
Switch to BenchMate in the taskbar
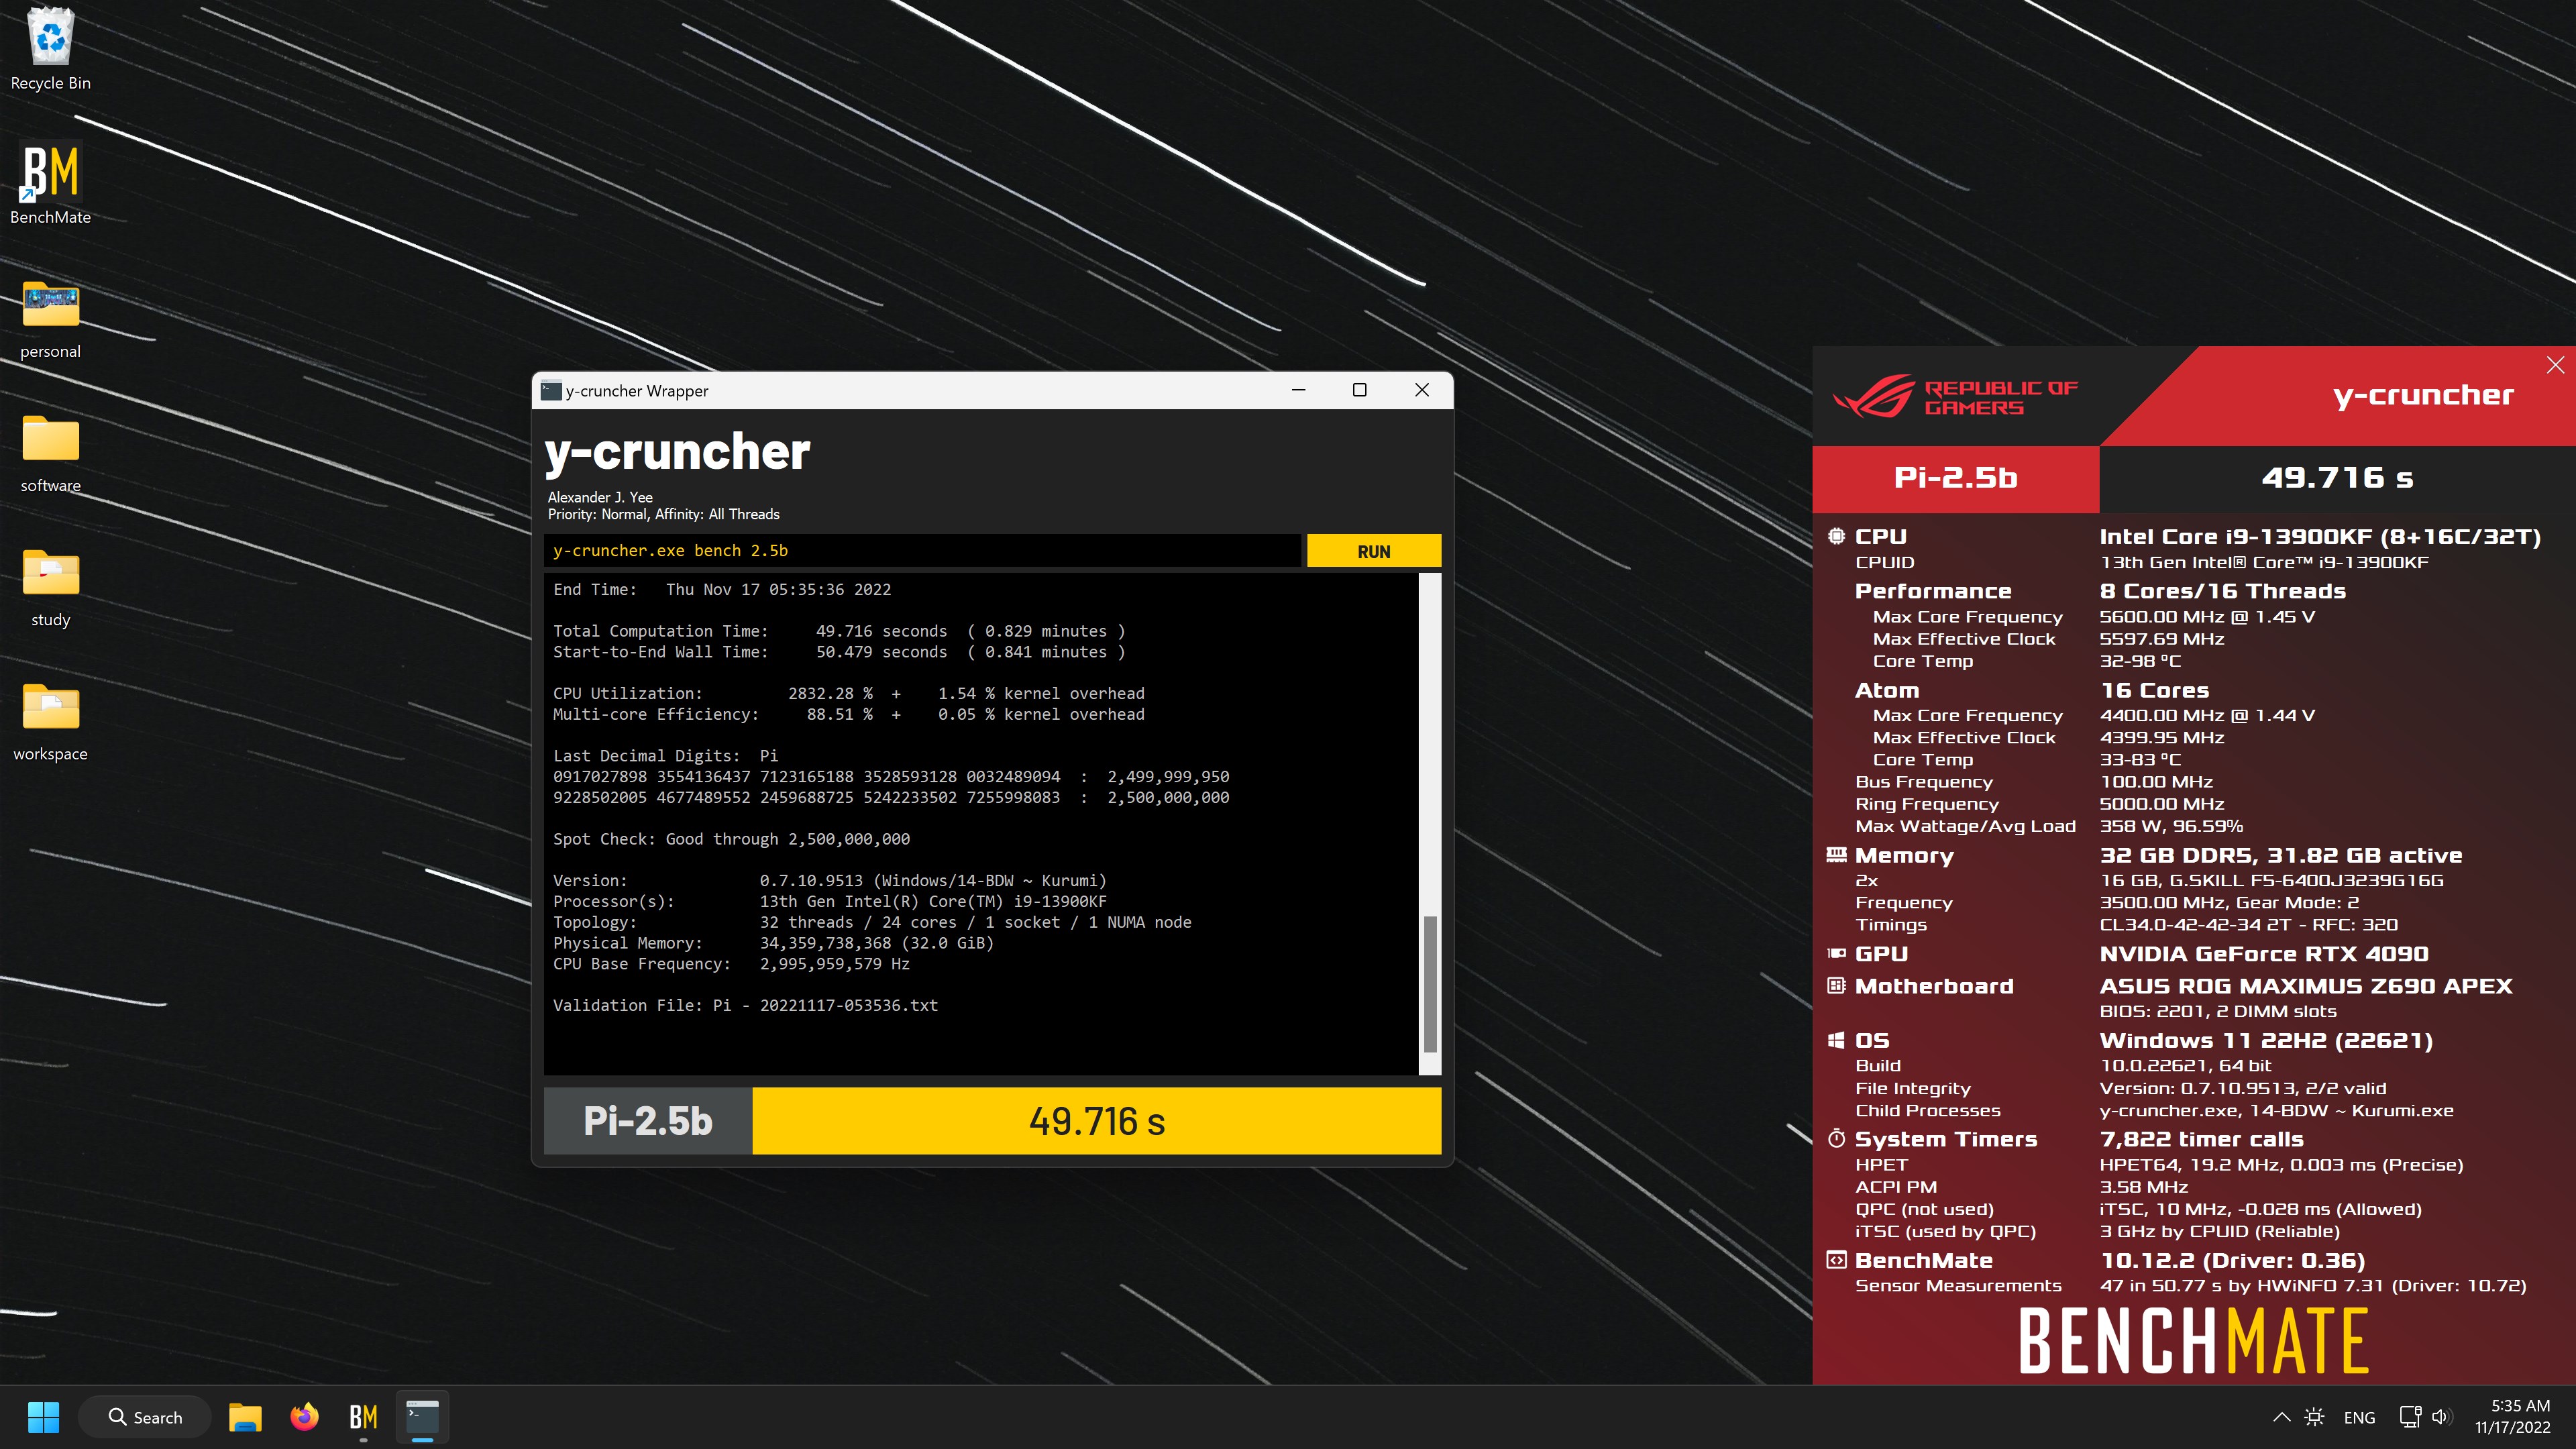point(363,1417)
